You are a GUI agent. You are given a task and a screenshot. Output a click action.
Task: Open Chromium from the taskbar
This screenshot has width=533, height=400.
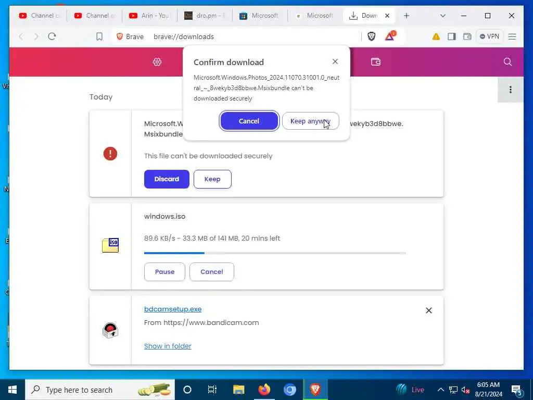(289, 390)
